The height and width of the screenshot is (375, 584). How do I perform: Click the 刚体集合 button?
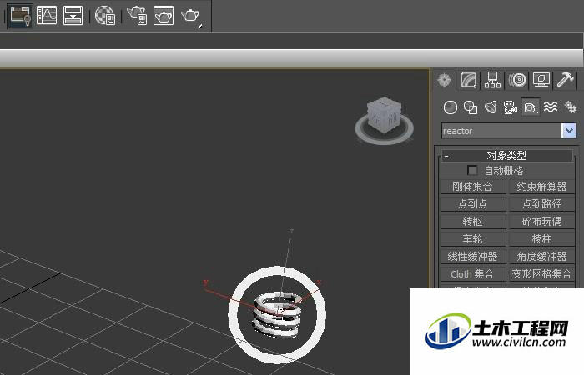(x=473, y=187)
